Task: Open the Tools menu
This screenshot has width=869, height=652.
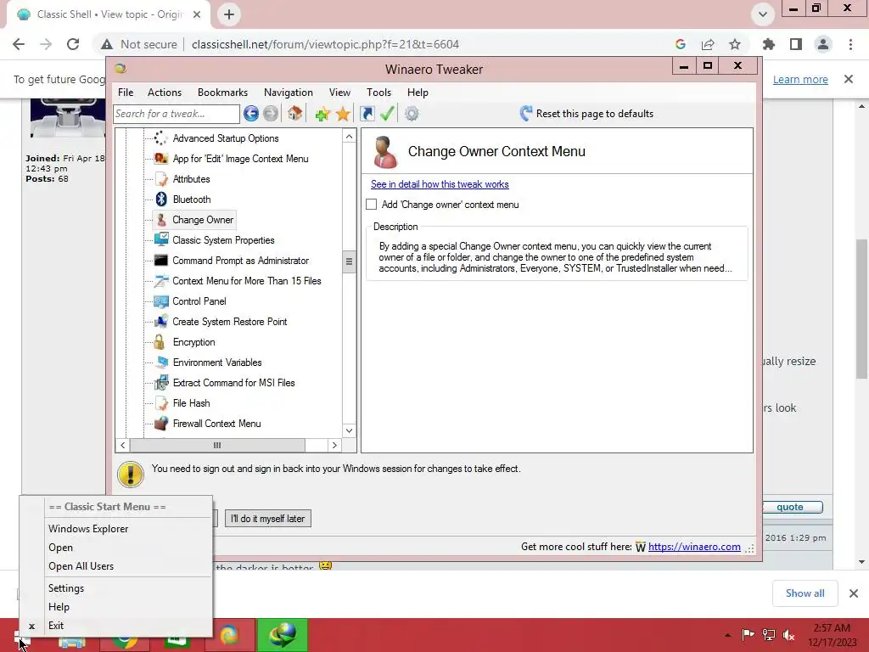Action: (x=379, y=93)
